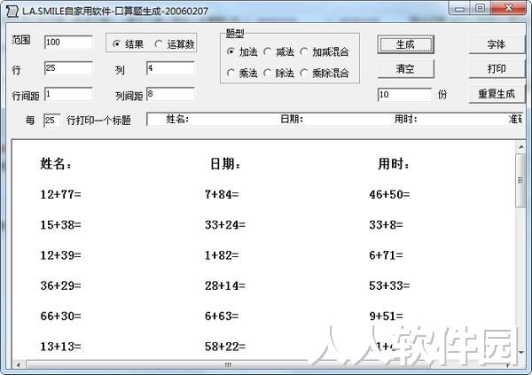
Task: Focus the 份 copies input field
Action: [405, 95]
